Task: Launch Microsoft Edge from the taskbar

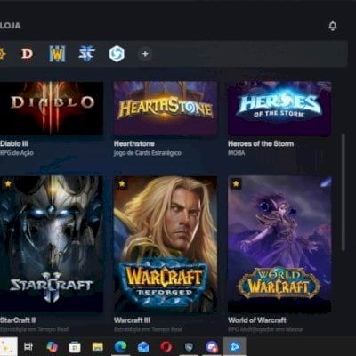Action: pos(120,346)
